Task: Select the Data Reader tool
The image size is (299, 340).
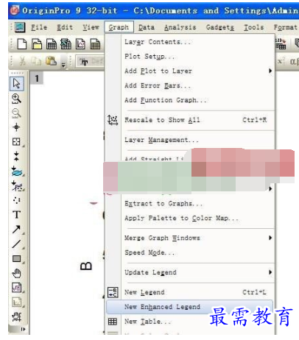Action: tap(16, 142)
